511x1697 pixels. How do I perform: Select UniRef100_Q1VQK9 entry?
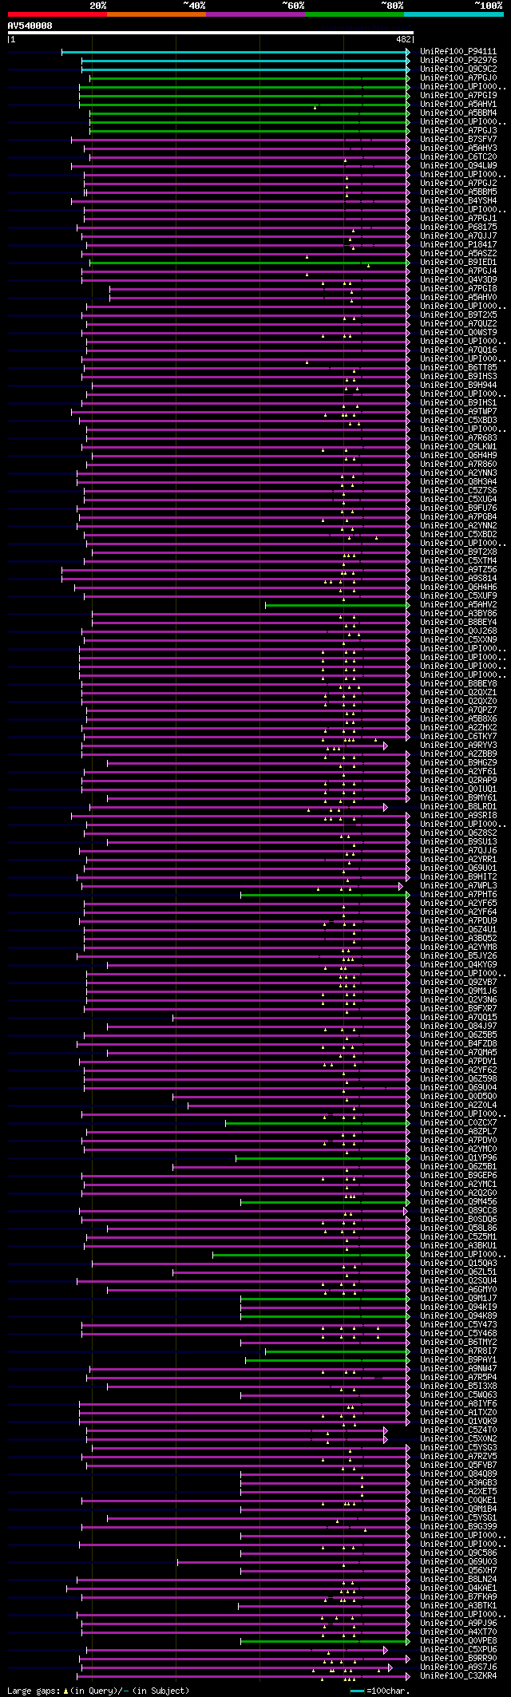(x=458, y=1422)
